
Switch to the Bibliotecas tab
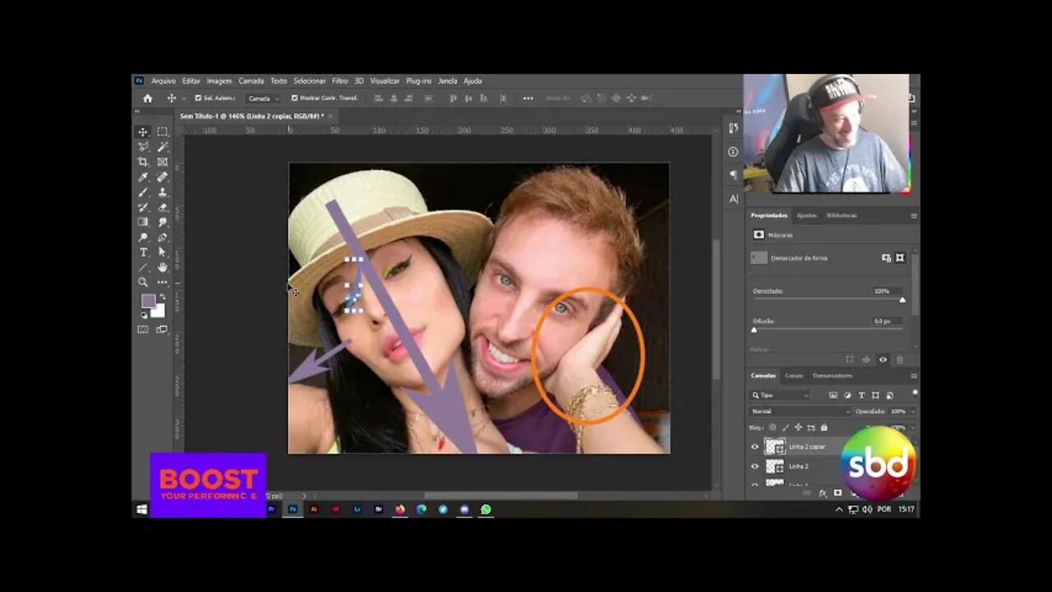click(842, 215)
